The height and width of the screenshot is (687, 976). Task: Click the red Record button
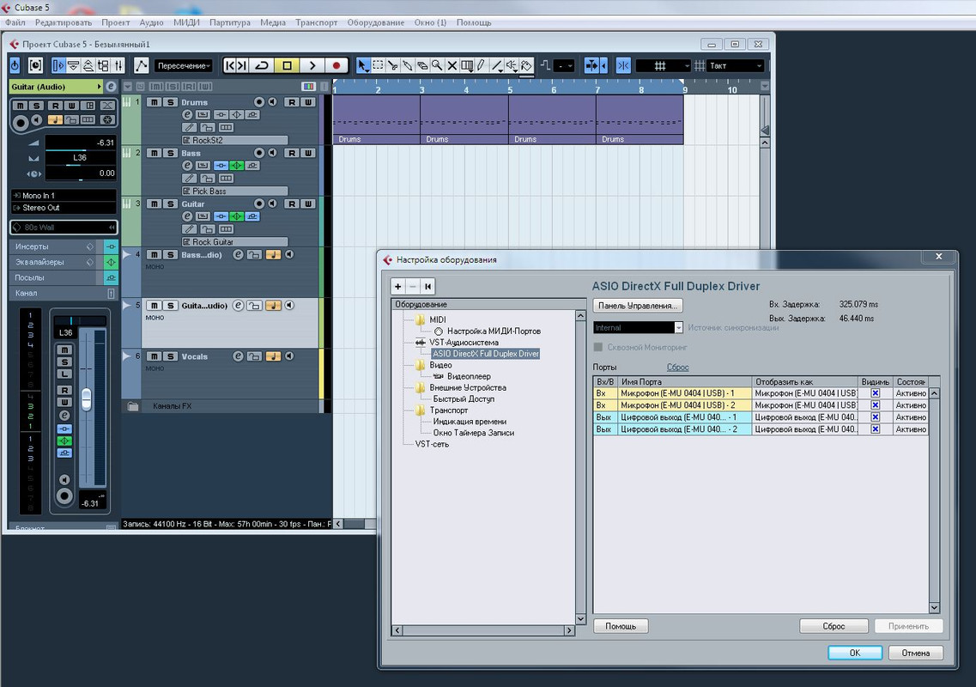336,65
